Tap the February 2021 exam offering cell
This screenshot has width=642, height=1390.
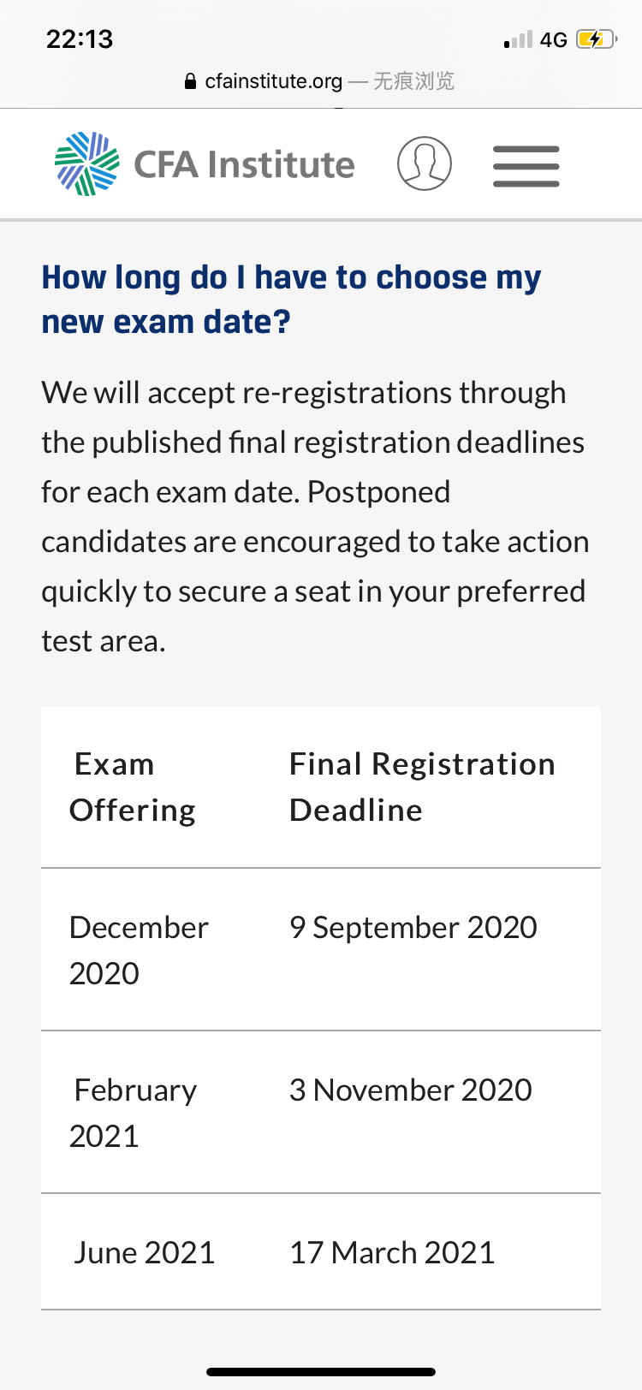133,1113
